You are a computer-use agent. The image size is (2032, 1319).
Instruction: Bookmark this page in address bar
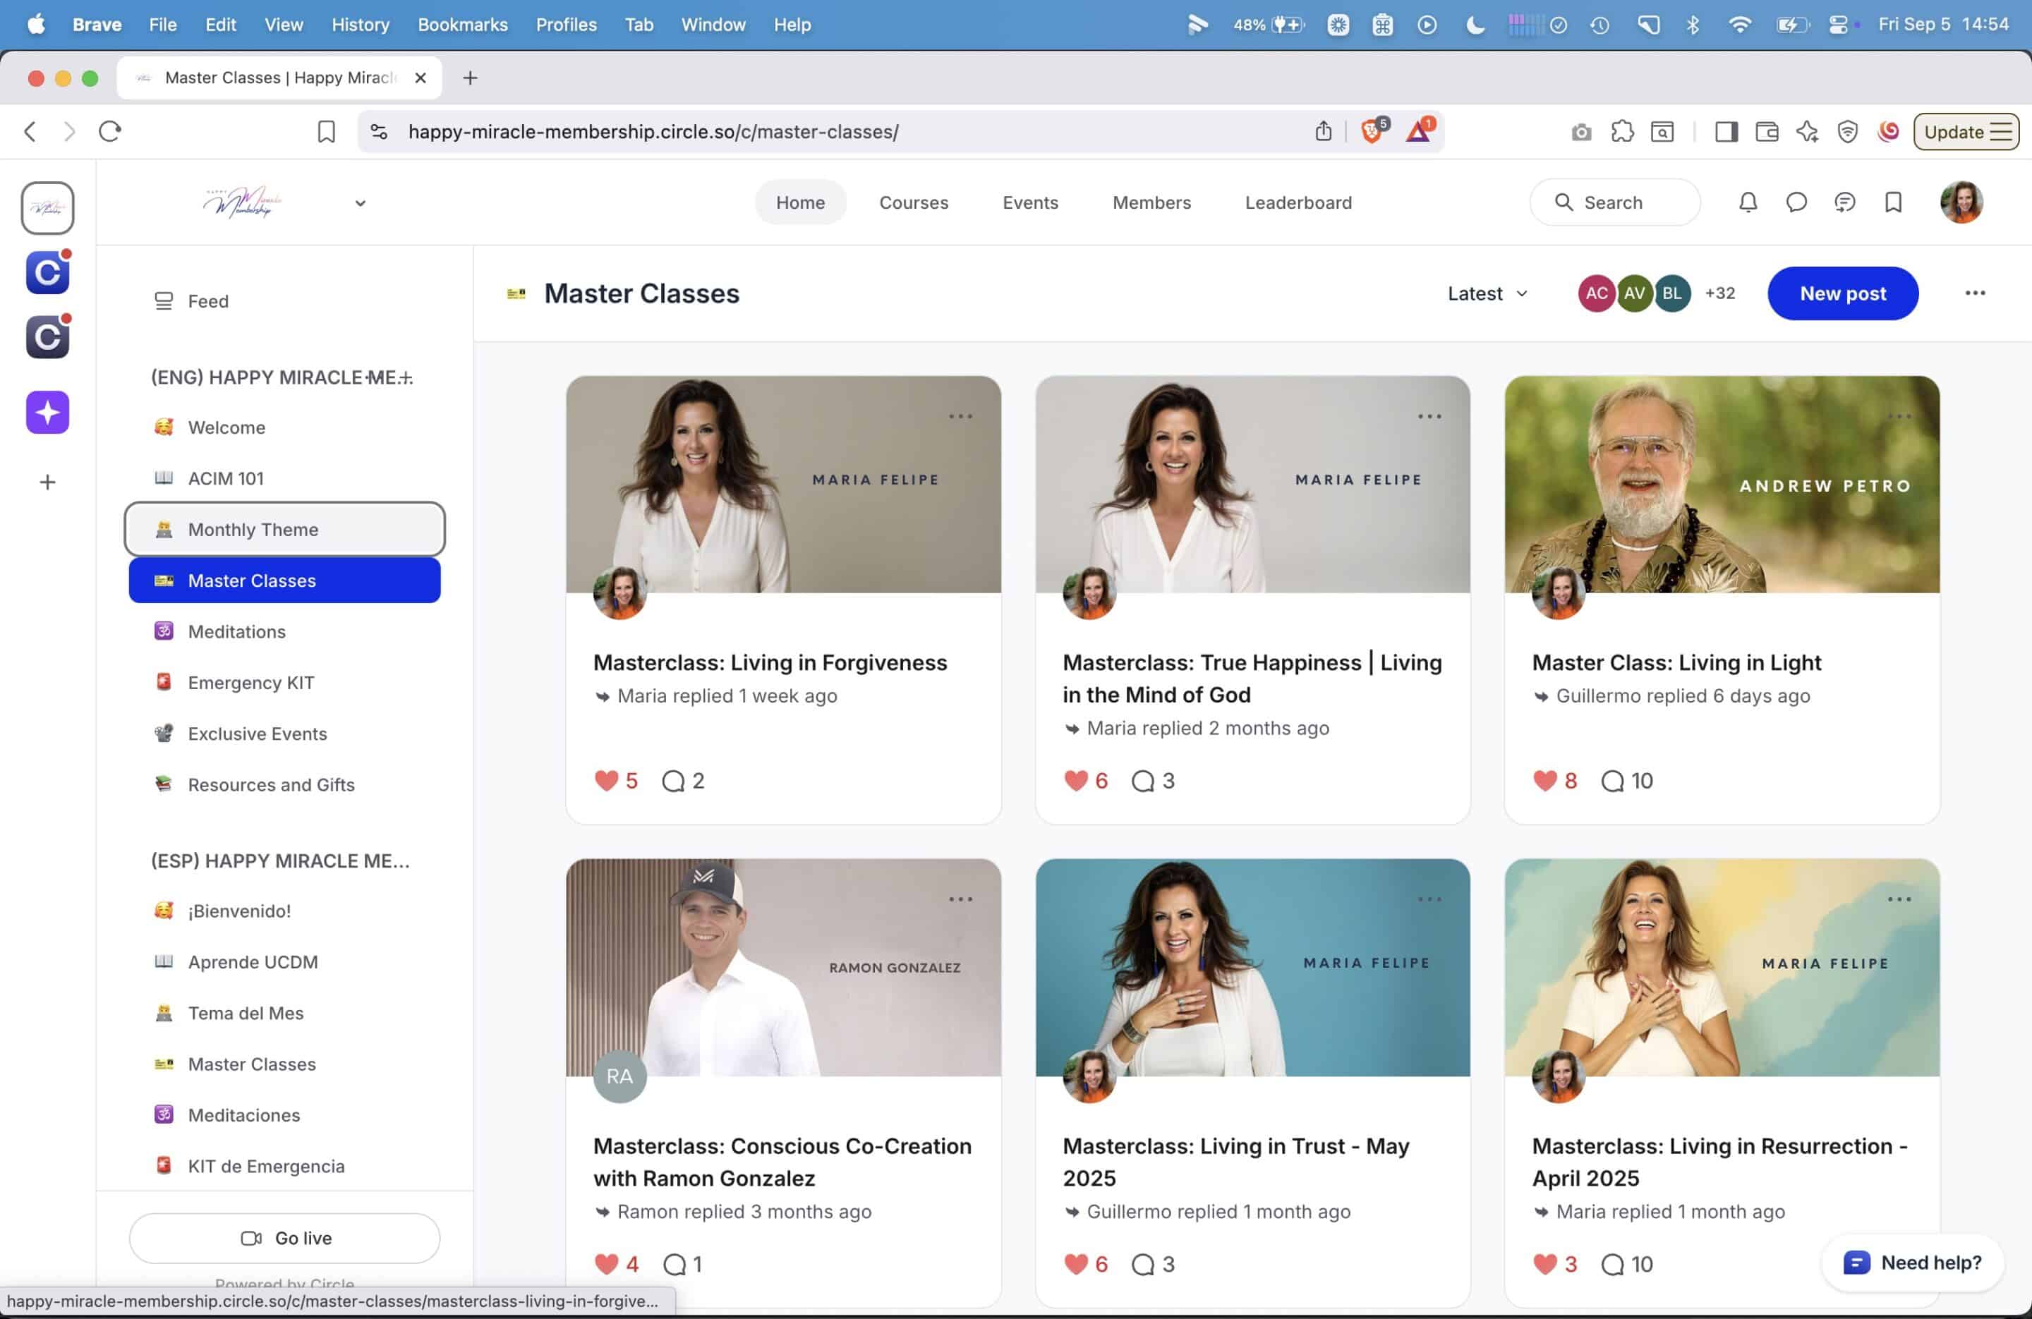point(326,131)
